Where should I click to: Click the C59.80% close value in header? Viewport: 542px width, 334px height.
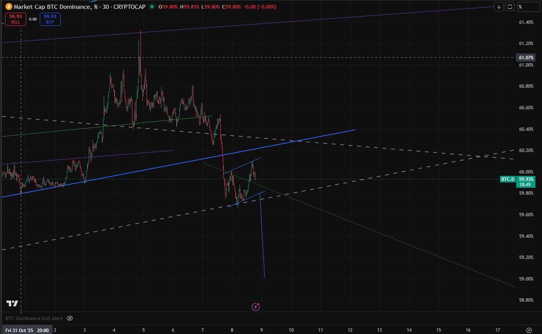pyautogui.click(x=231, y=7)
